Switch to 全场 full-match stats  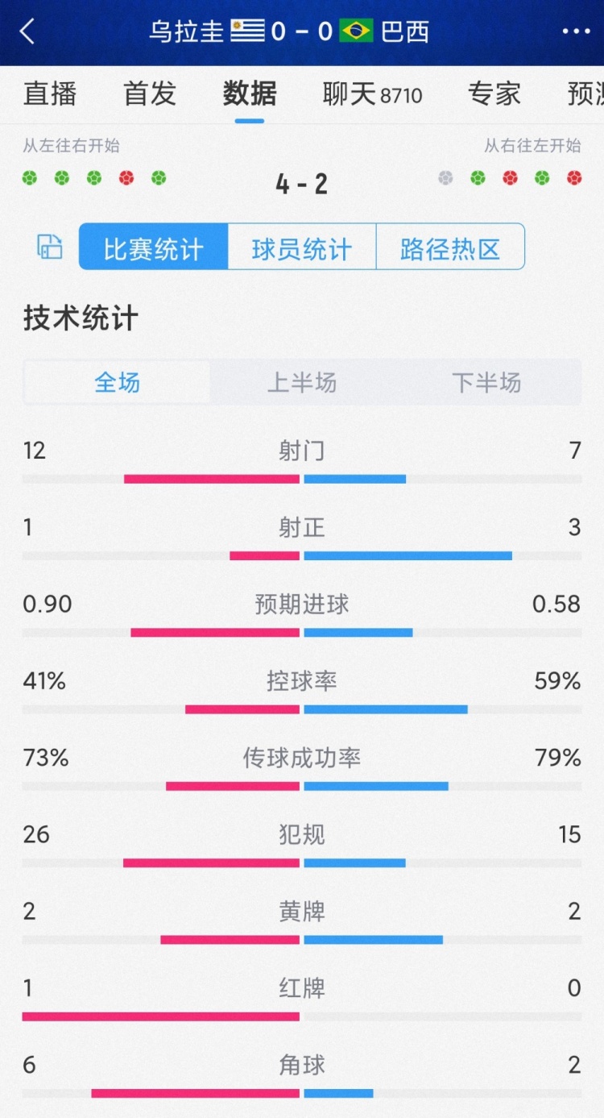coord(118,382)
